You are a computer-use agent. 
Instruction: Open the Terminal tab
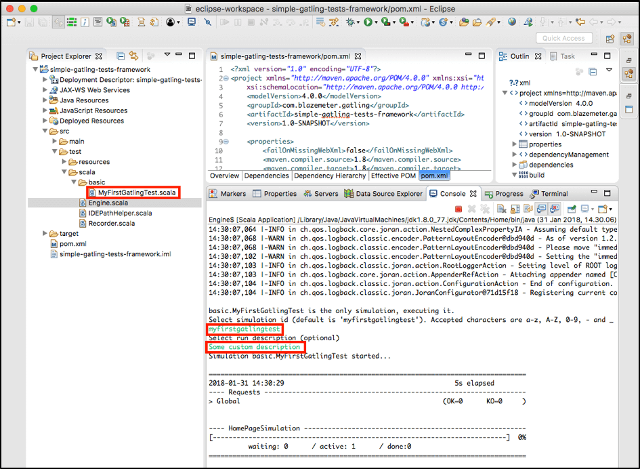click(x=549, y=194)
